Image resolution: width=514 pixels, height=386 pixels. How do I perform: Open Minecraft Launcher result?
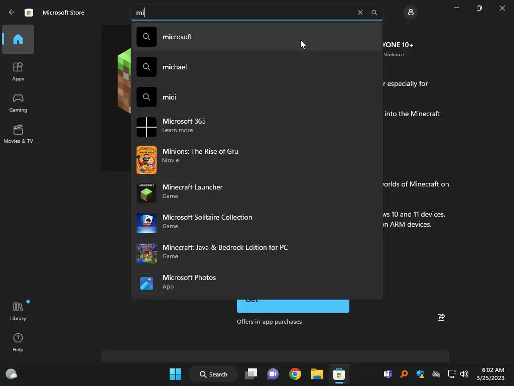point(256,191)
